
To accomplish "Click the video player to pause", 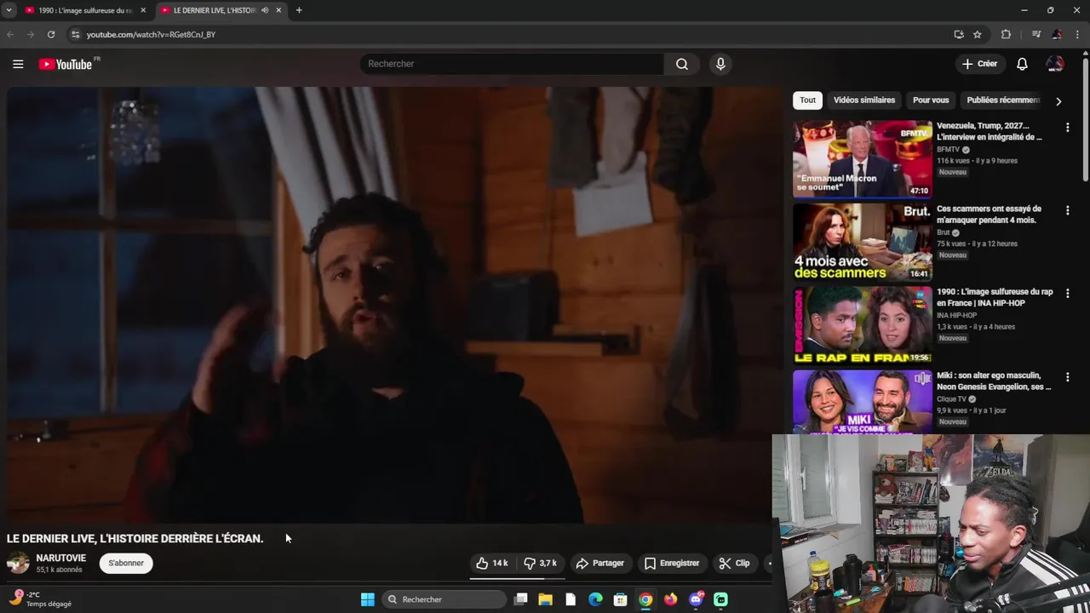I will click(x=394, y=305).
